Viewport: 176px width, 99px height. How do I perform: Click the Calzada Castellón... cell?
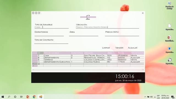tap(95, 60)
